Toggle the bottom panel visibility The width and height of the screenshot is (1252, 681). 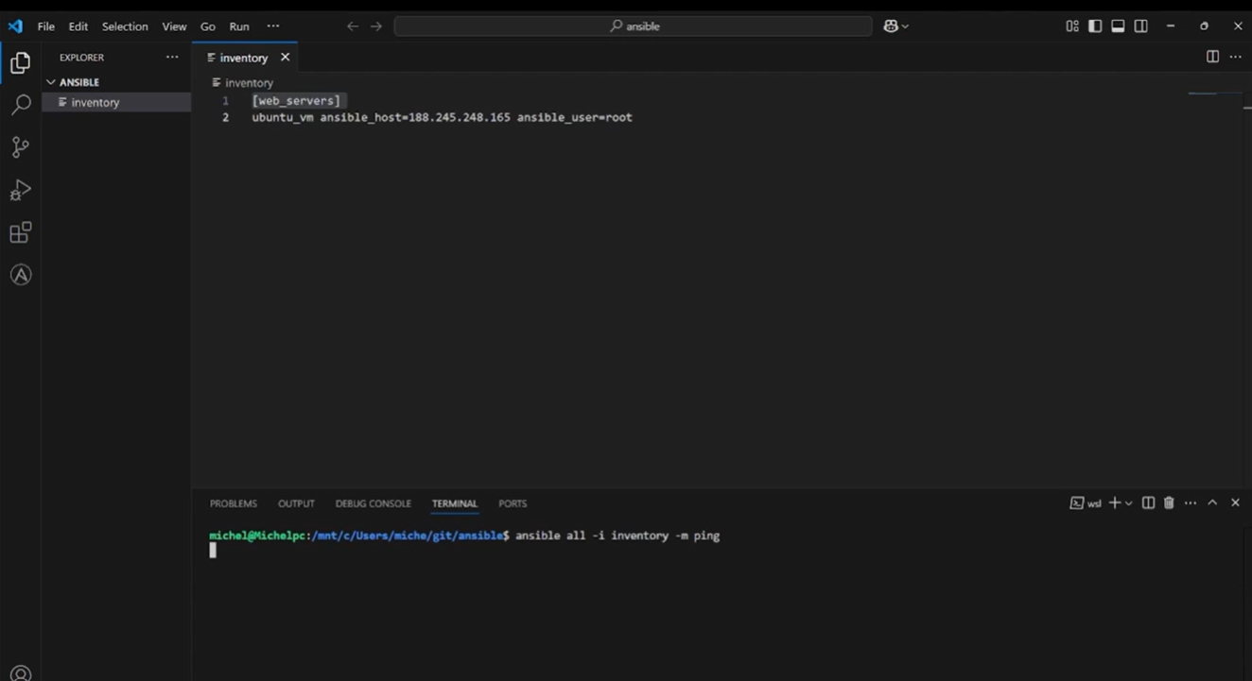point(1118,26)
